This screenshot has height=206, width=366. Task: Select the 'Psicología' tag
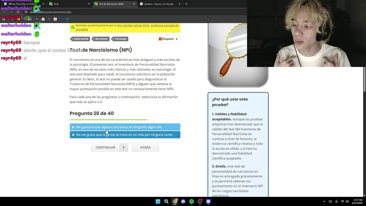coord(120,39)
